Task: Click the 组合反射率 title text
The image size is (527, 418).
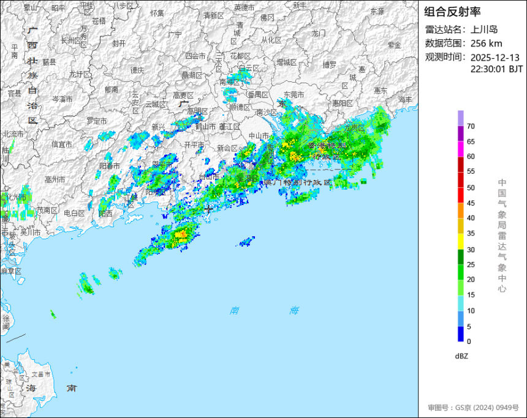Action: pyautogui.click(x=452, y=12)
